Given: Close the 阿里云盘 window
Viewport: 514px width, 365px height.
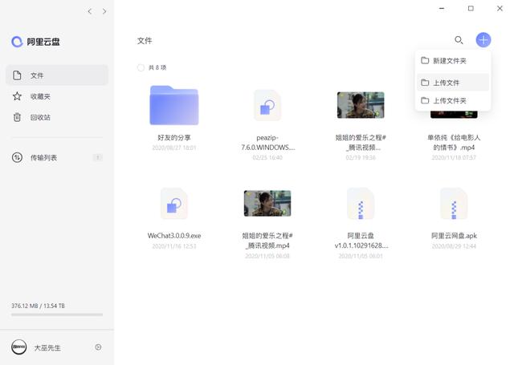Looking at the screenshot, I should (500, 9).
